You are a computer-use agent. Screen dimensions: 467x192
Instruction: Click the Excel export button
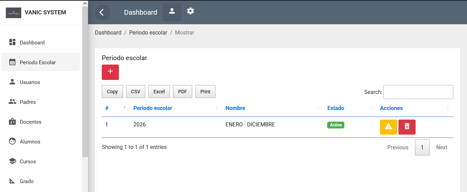(x=159, y=92)
